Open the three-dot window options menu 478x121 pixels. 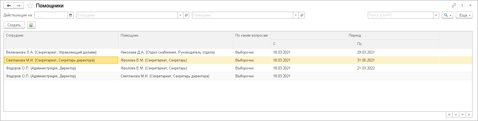pyautogui.click(x=462, y=5)
